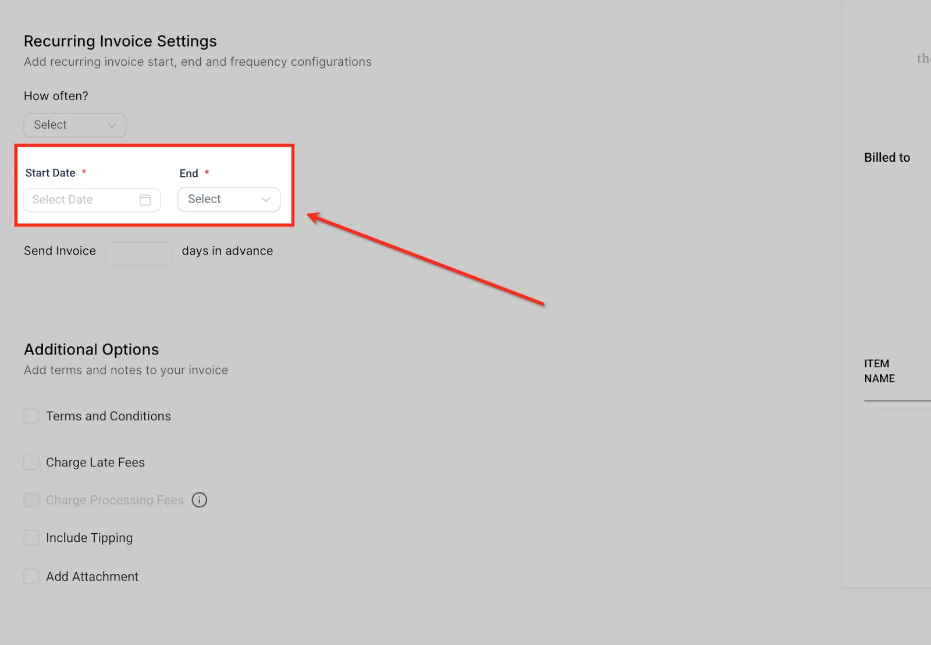The width and height of the screenshot is (931, 645).
Task: Click the Billed to heading in preview
Action: (887, 157)
